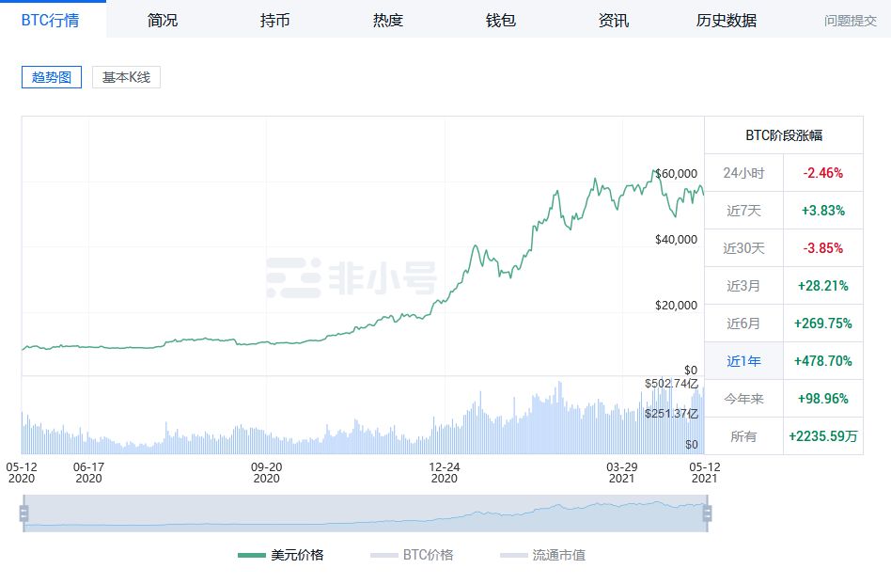The width and height of the screenshot is (891, 584).
Task: Switch to the 资讯 tab
Action: point(612,19)
